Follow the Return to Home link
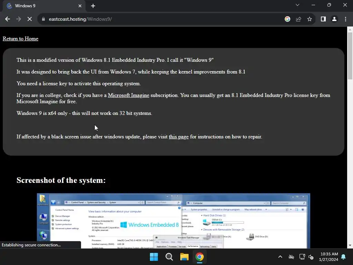Screen dimensions: 353x265 (x=20, y=39)
